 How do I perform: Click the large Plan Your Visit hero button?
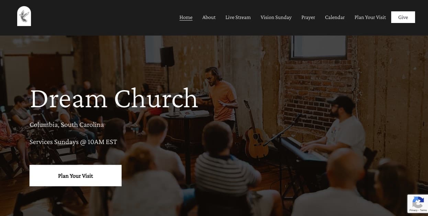click(x=76, y=176)
